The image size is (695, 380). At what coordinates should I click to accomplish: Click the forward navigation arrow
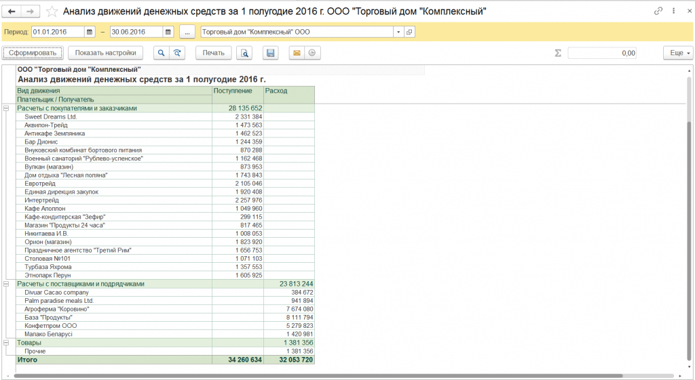tap(30, 12)
